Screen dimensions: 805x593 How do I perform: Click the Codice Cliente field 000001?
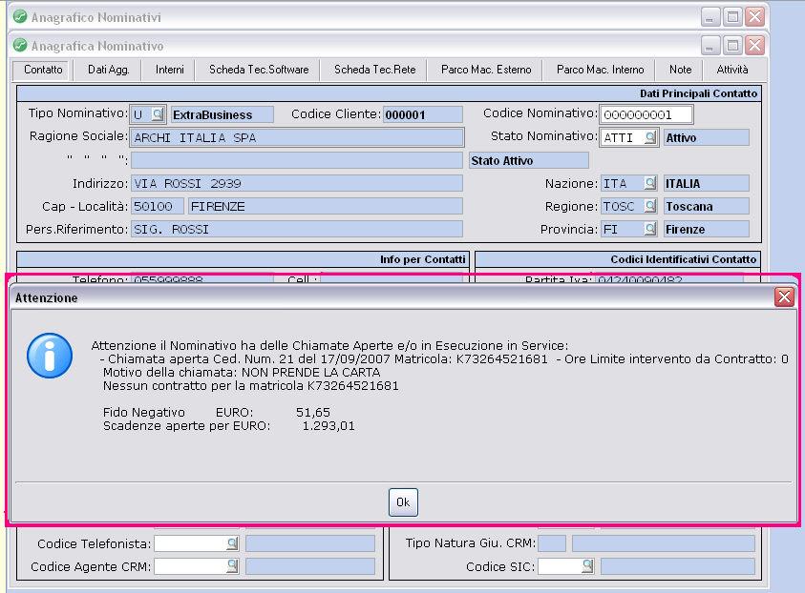[423, 114]
